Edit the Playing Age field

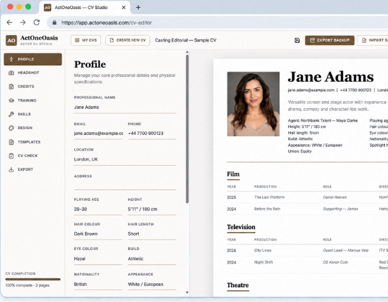pyautogui.click(x=98, y=209)
